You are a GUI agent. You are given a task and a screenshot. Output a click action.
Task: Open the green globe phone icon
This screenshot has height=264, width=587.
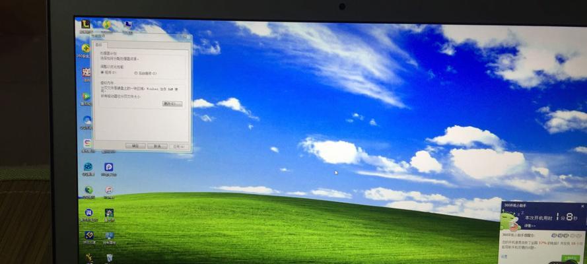88,190
